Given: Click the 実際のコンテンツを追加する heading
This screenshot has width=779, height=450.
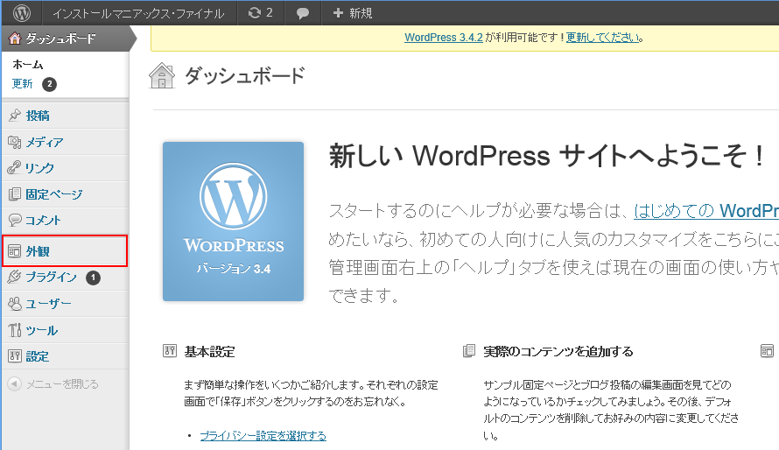Looking at the screenshot, I should click(558, 352).
